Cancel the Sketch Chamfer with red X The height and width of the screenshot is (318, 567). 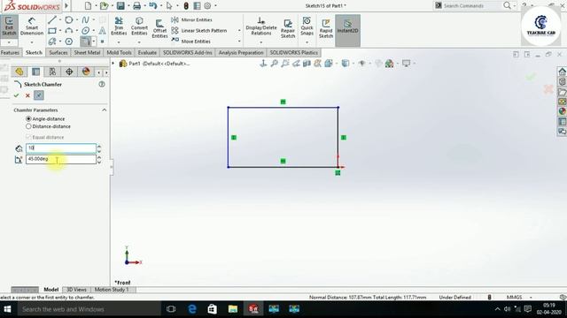tap(27, 95)
